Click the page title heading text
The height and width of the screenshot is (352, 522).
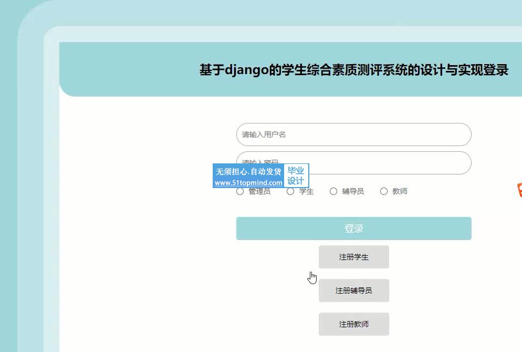(354, 70)
